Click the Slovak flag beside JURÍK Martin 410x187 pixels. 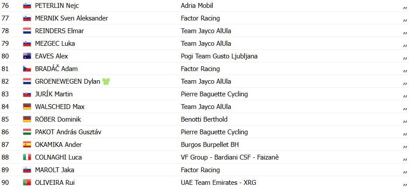pyautogui.click(x=27, y=94)
